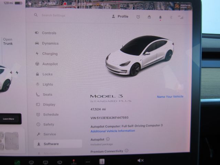
Task: Click Name Your Vehicle link
Action: click(x=170, y=97)
